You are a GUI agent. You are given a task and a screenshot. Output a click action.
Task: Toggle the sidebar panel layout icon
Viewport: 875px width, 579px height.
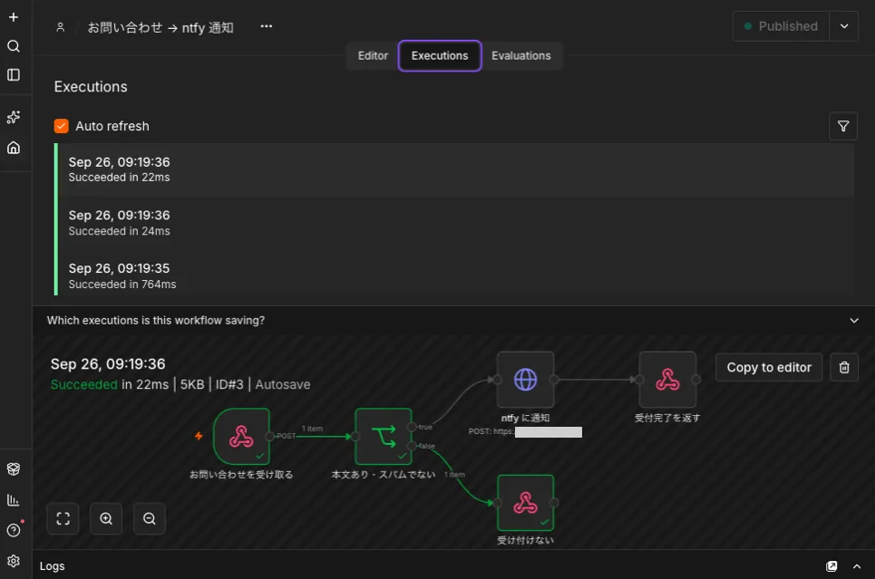tap(14, 74)
